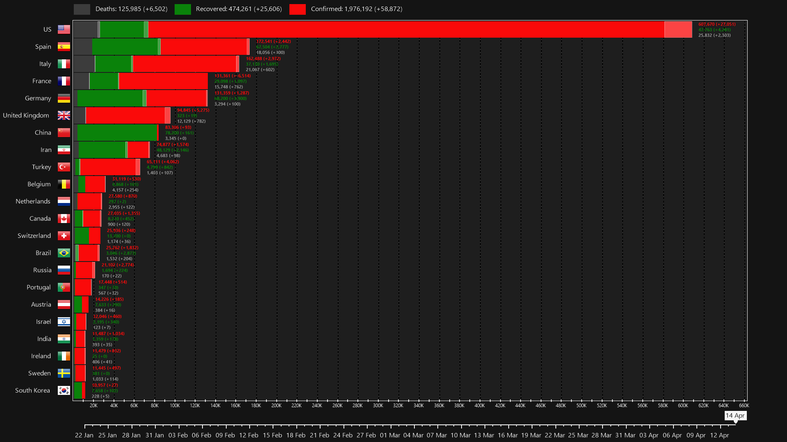The image size is (787, 442).
Task: Click the 500K x-axis tick label
Action: pos(581,406)
